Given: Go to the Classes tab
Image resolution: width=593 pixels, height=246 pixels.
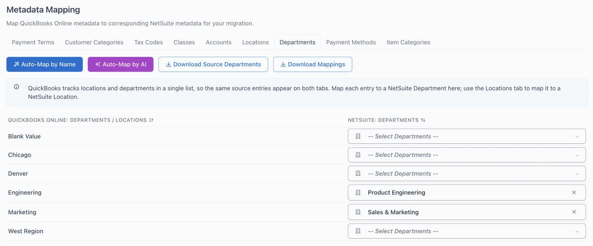Looking at the screenshot, I should coord(184,42).
